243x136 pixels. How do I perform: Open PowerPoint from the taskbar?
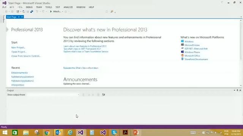[x=136, y=133]
